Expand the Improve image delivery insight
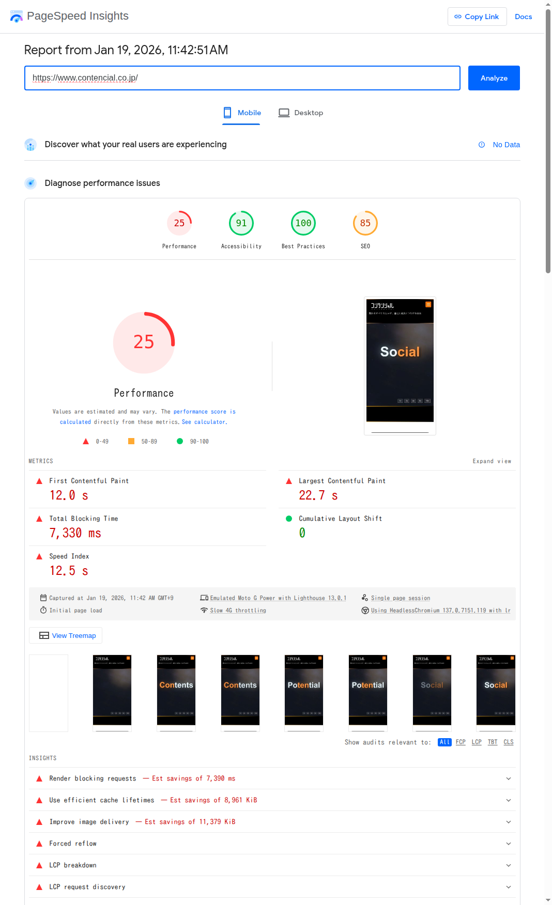This screenshot has width=552, height=905. pos(272,822)
